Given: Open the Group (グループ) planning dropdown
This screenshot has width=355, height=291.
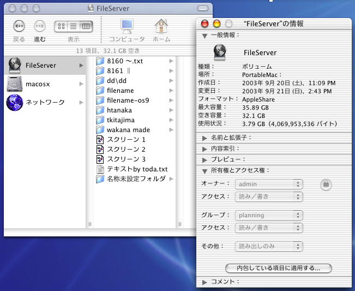Looking at the screenshot, I should [268, 215].
